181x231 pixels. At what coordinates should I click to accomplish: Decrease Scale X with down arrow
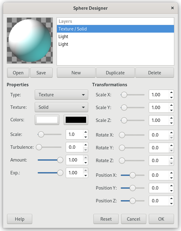tap(171, 98)
